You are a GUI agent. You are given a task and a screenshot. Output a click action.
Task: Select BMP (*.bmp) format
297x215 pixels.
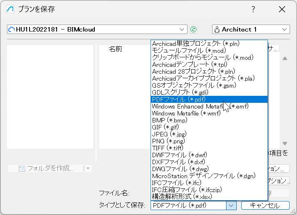(209, 120)
